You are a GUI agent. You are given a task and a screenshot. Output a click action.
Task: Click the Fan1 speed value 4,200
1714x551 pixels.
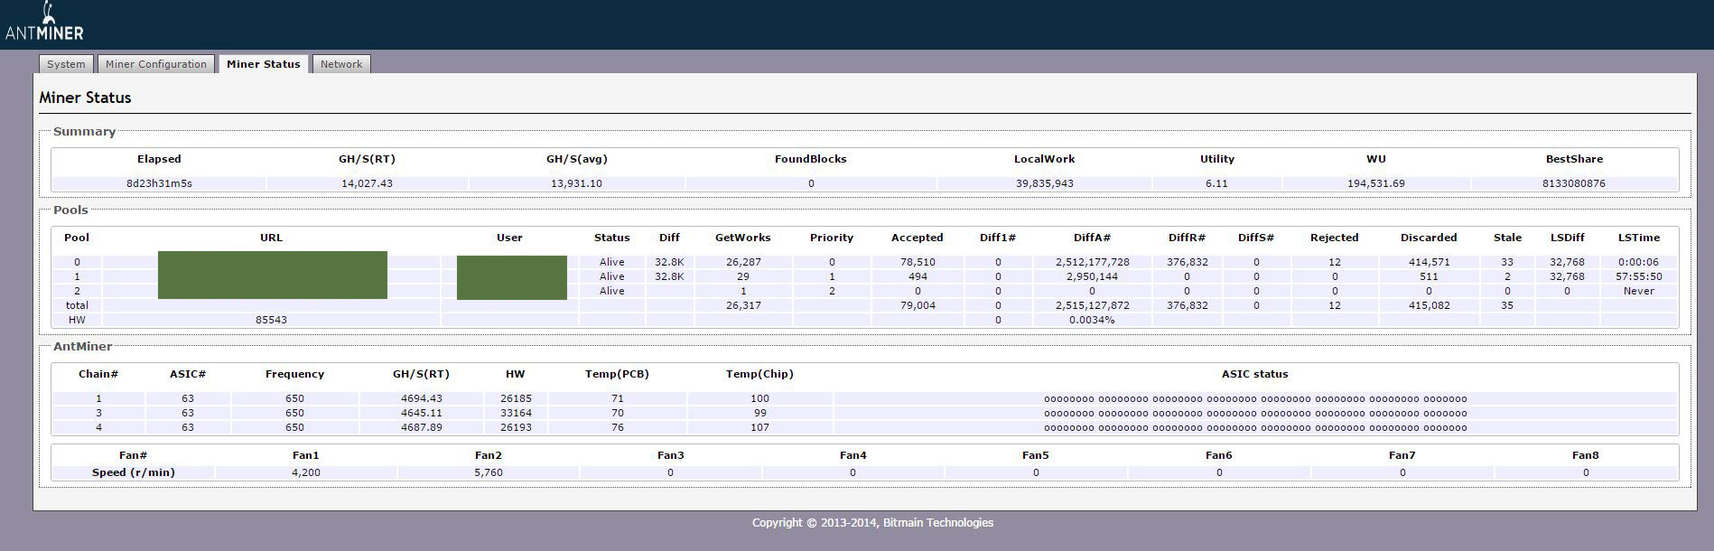coord(305,472)
